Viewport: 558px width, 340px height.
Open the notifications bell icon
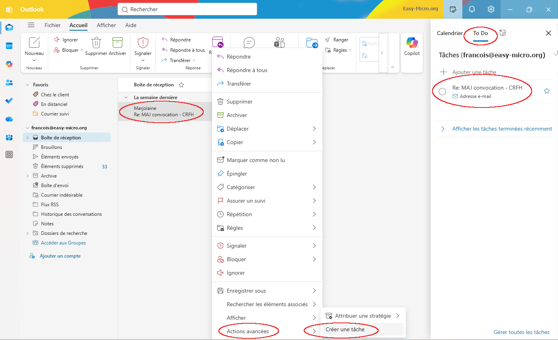tap(472, 9)
